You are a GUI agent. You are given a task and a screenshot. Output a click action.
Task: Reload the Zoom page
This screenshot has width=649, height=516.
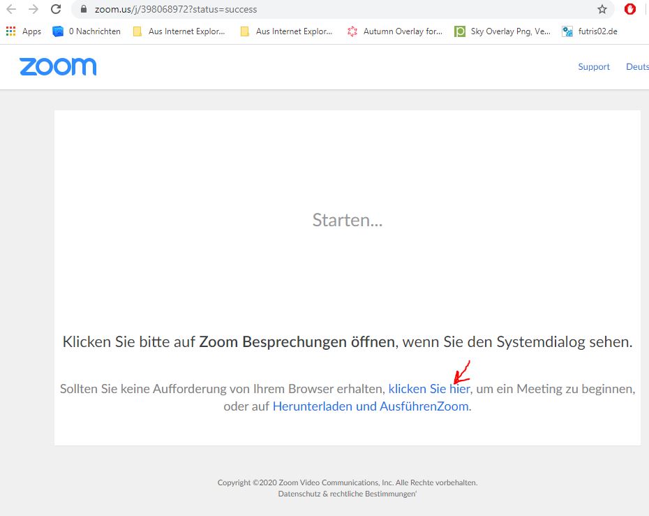coord(57,10)
